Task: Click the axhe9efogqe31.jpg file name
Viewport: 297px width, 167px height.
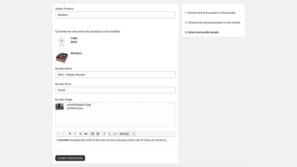Action: point(79,105)
